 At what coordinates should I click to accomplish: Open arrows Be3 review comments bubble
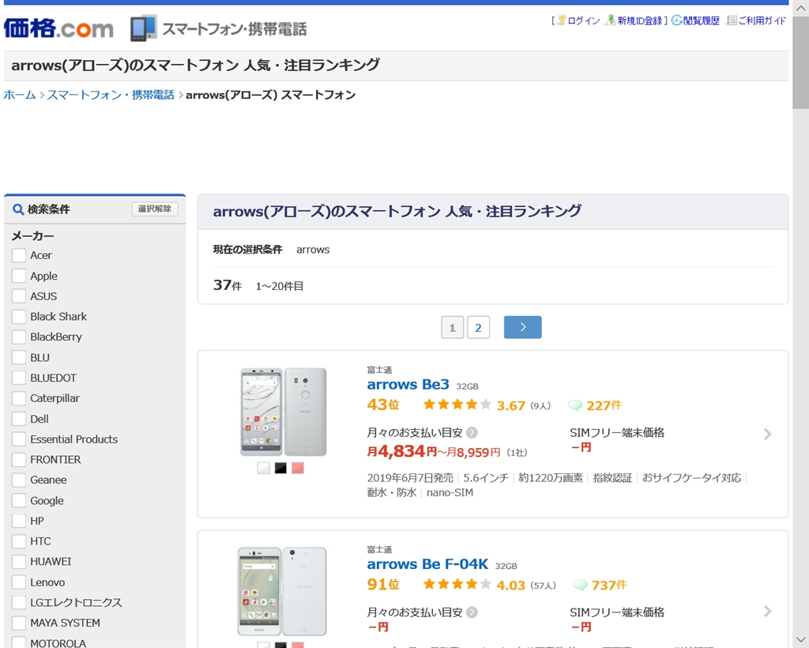[576, 405]
